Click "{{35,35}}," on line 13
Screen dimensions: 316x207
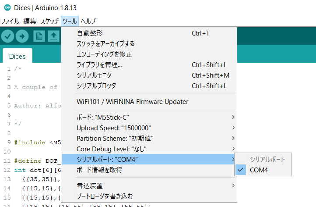pos(42,179)
